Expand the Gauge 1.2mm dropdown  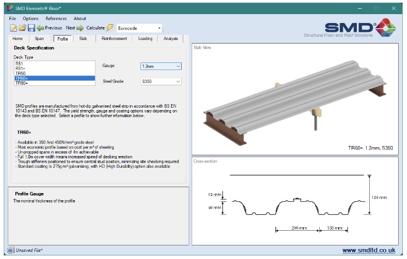161,67
